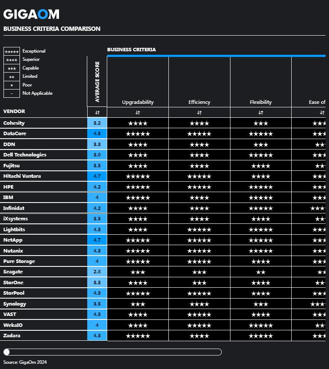The width and height of the screenshot is (329, 369).
Task: Click Seagate's 2.8 average score cell
Action: point(97,272)
